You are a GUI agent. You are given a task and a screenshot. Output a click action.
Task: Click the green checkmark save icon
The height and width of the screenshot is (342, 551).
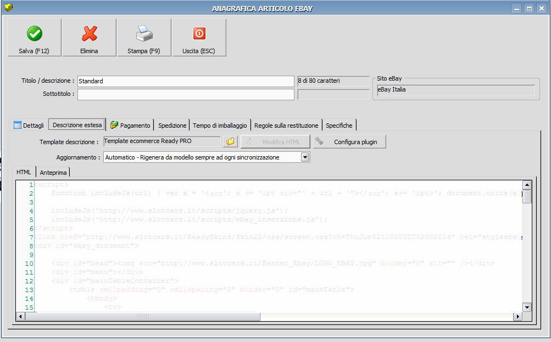(35, 33)
